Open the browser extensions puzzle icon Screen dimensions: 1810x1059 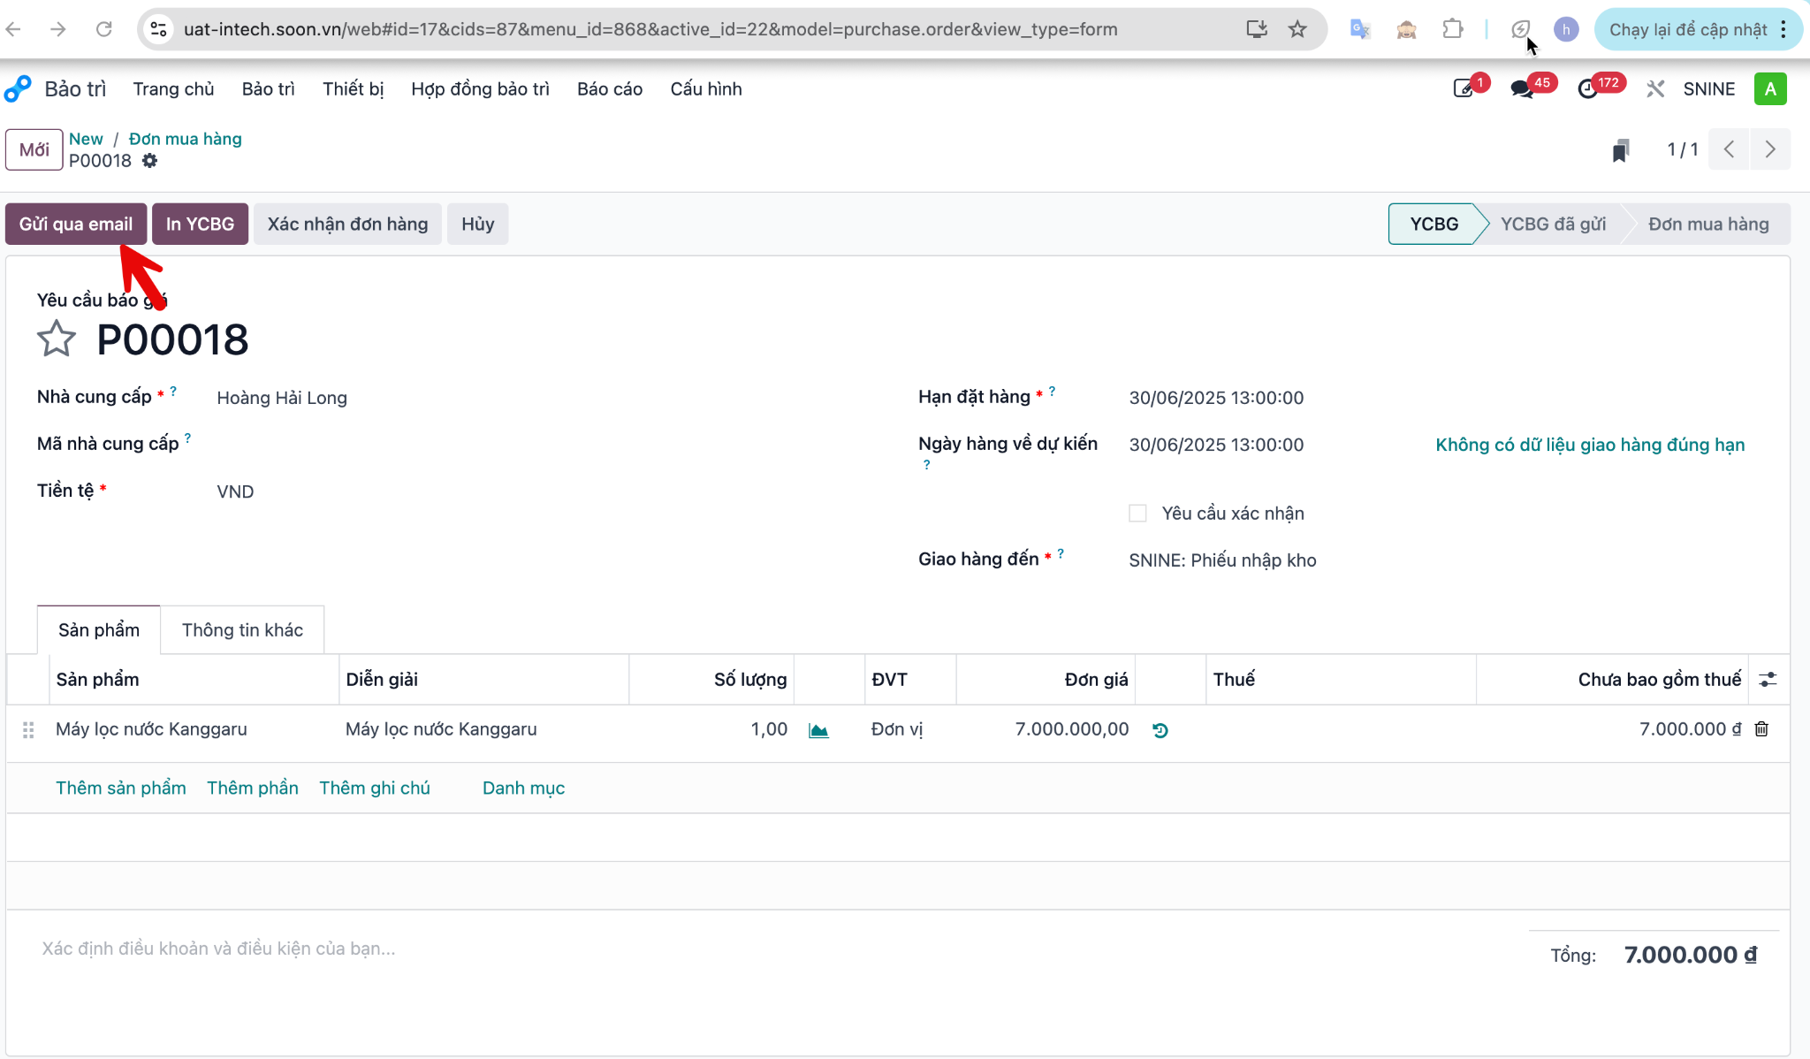pyautogui.click(x=1453, y=29)
